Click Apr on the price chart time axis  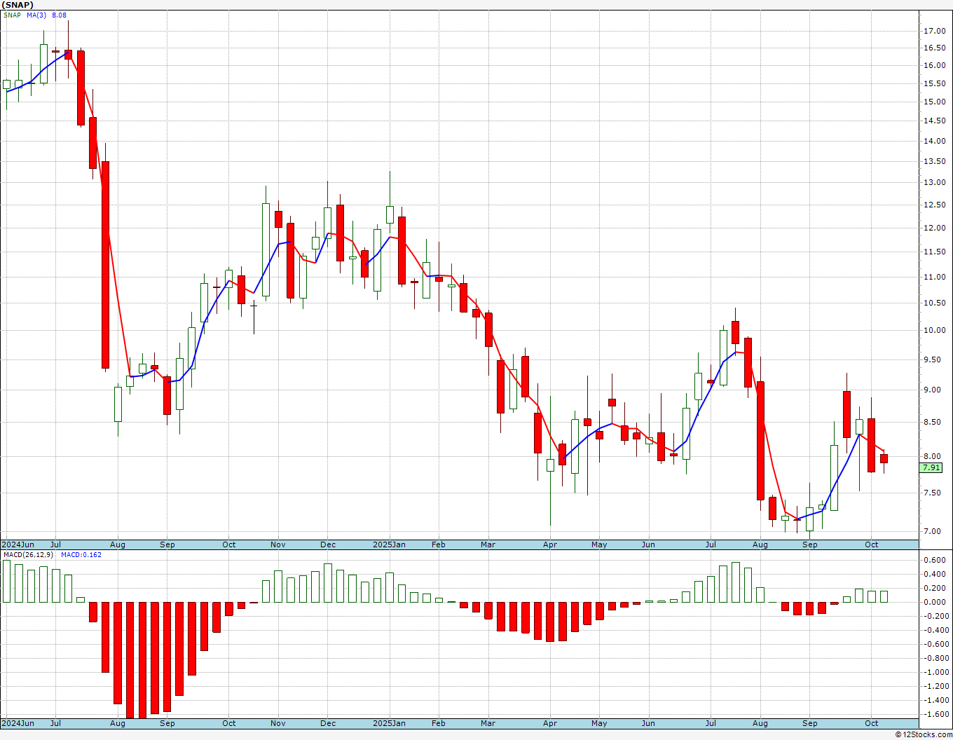click(550, 544)
